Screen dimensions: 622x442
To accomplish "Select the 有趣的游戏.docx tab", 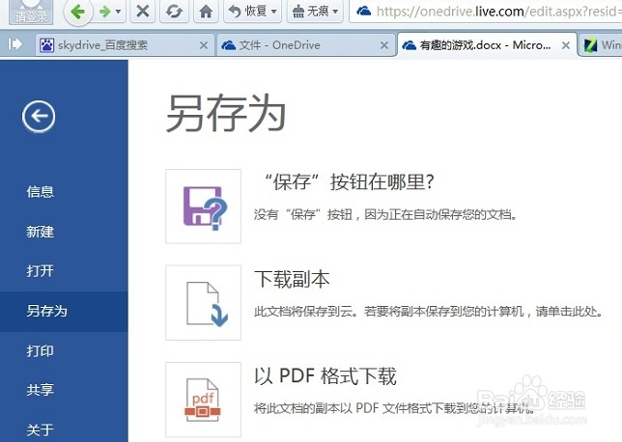I will point(487,45).
